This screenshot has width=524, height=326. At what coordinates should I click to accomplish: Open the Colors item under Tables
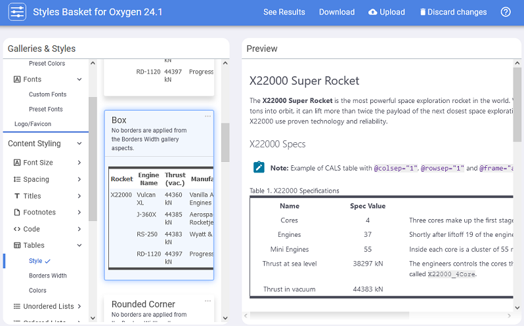[37, 291]
